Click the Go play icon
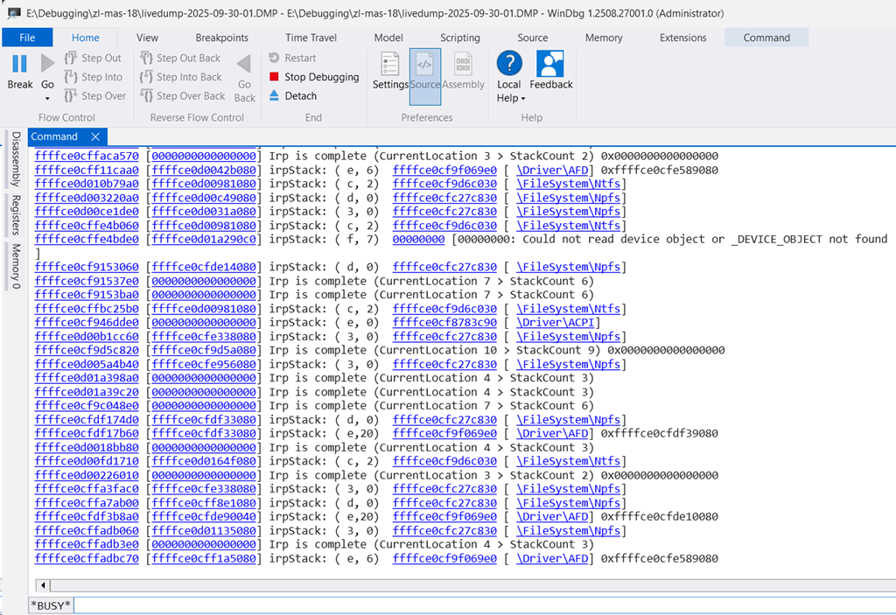The height and width of the screenshot is (615, 896). point(47,65)
